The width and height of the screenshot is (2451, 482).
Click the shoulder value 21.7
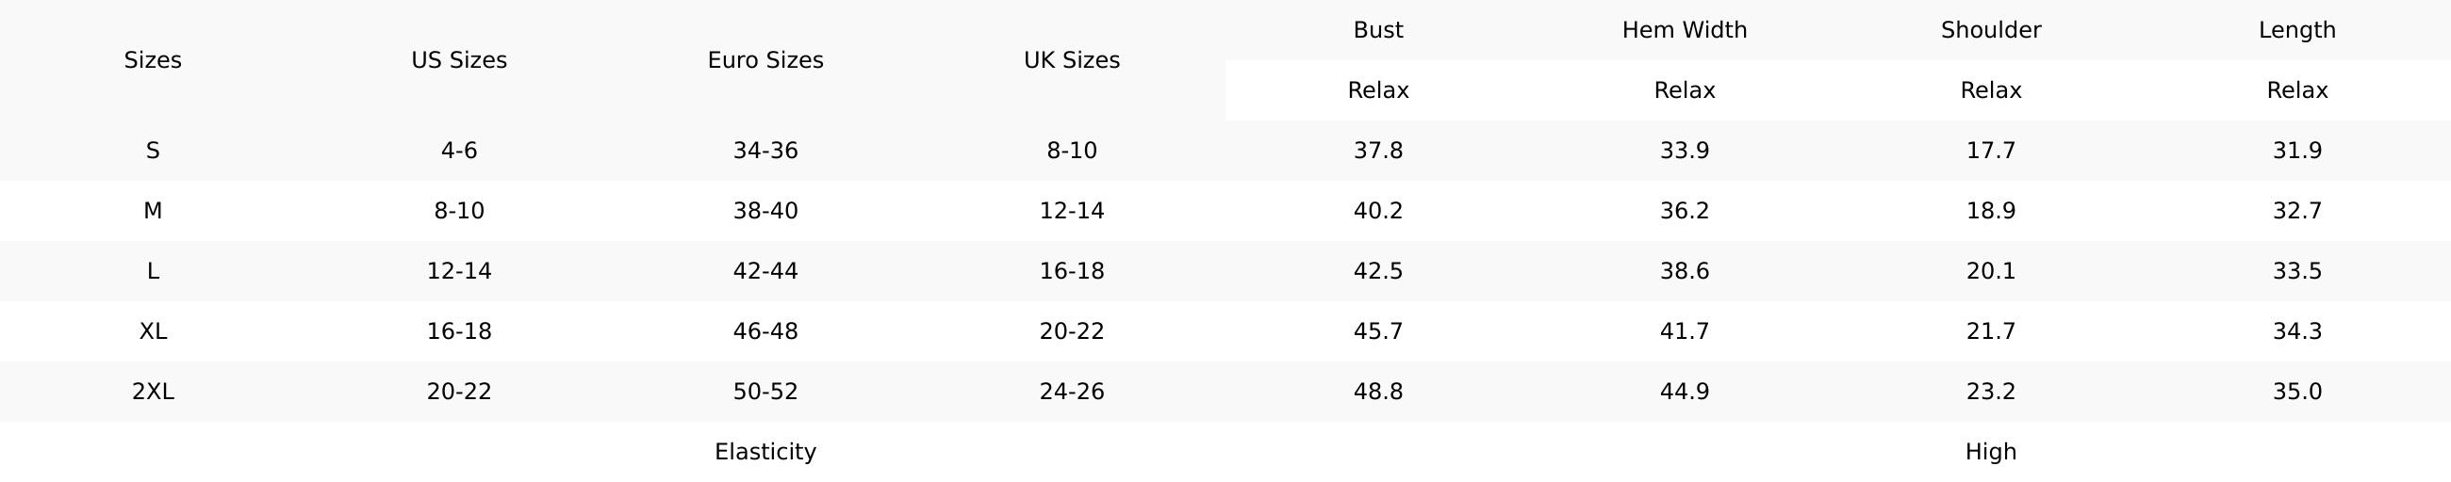pos(1990,330)
